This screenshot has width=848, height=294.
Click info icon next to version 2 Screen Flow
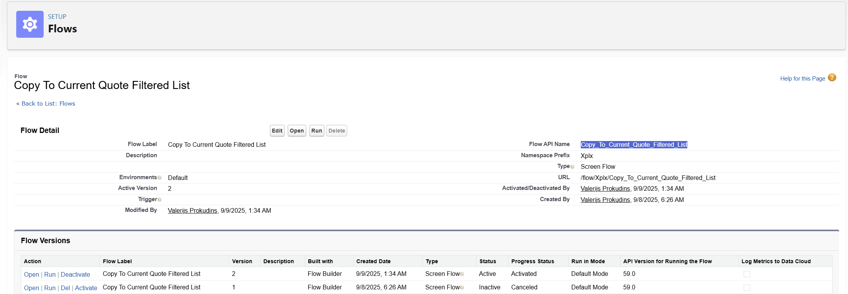tap(462, 274)
